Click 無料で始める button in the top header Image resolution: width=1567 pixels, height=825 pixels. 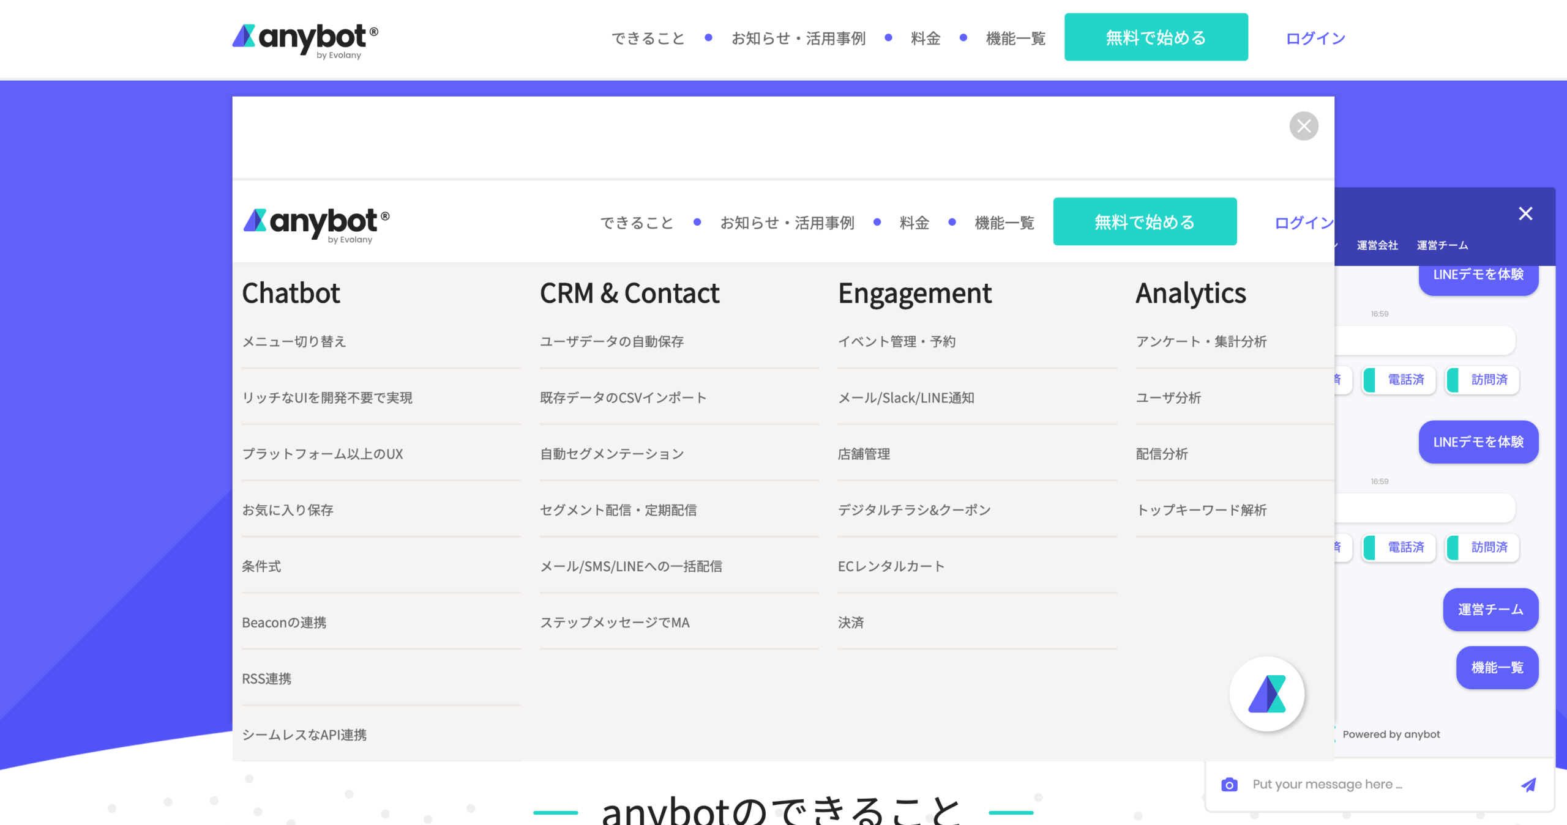click(x=1156, y=37)
